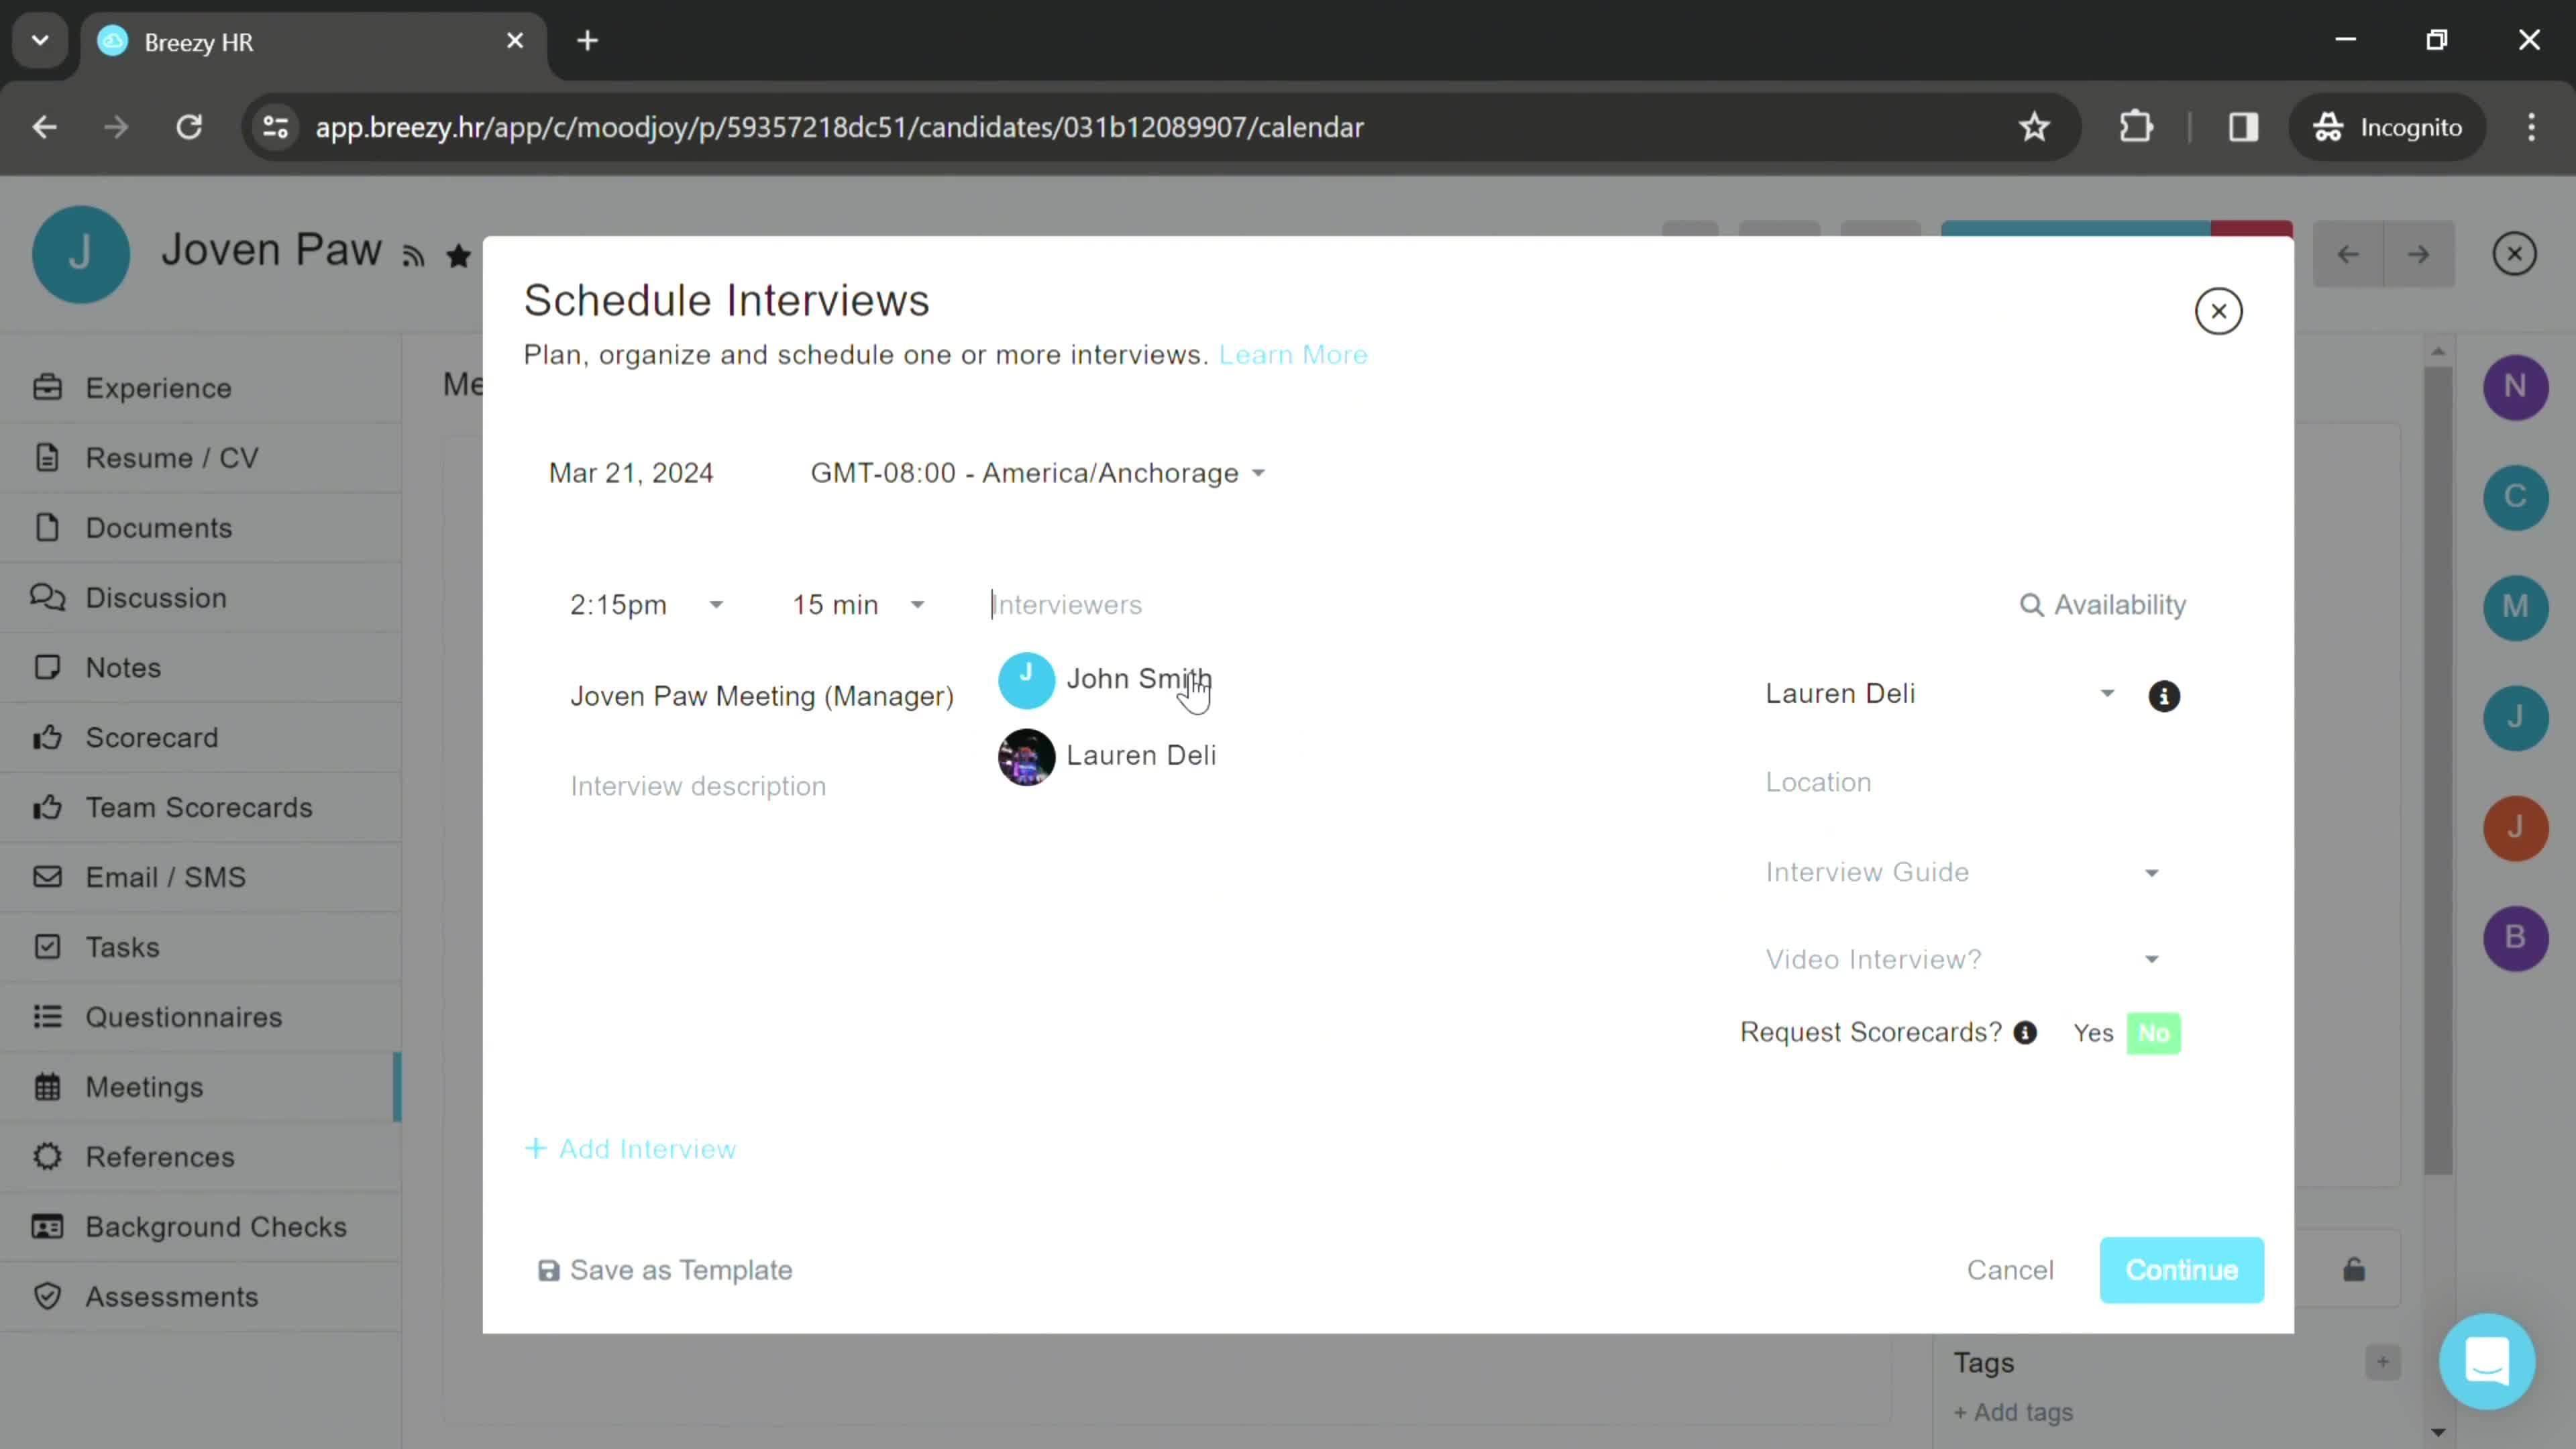Click the Assessments sidebar icon

44,1295
